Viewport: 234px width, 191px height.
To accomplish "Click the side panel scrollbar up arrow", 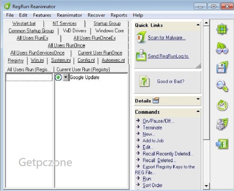I will pos(206,23).
